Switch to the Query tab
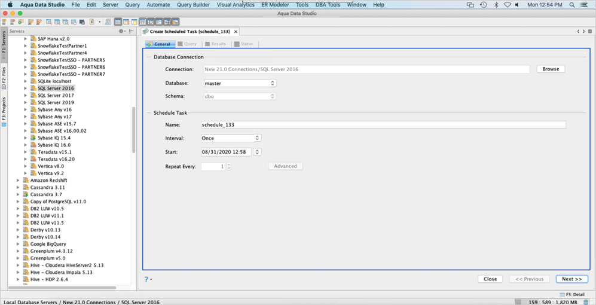This screenshot has width=596, height=305. (x=187, y=44)
